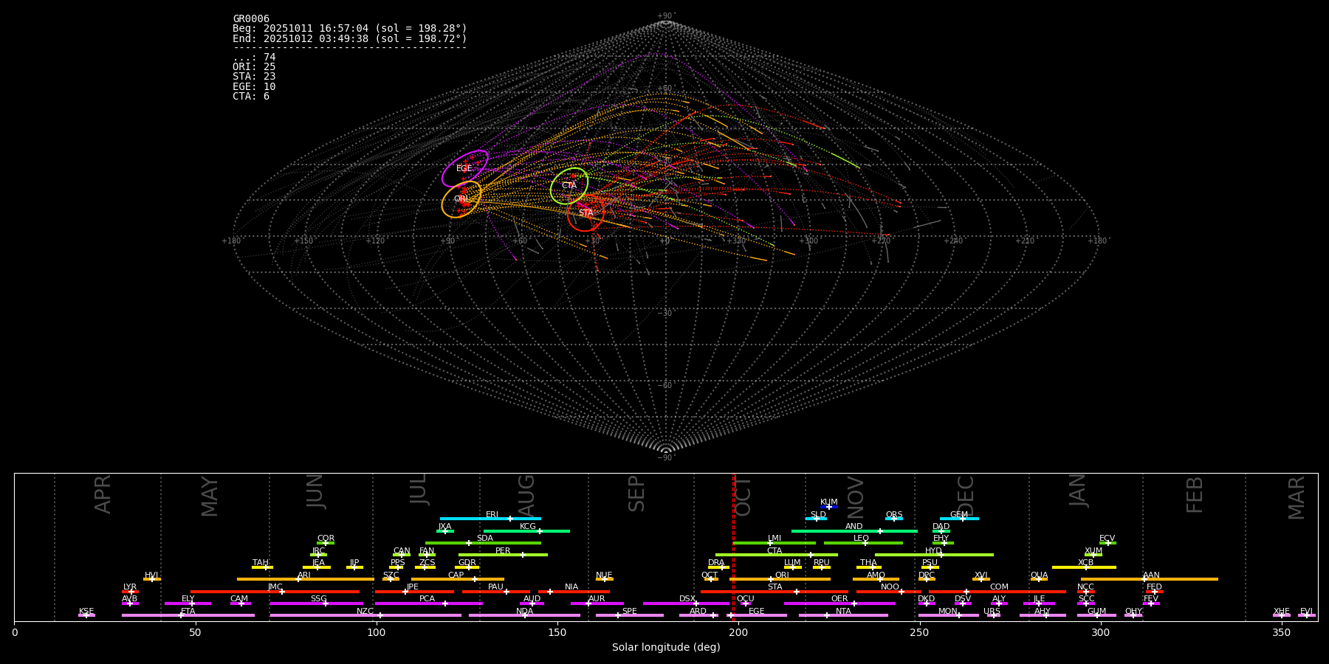Screen dimensions: 1329x664
Task: Select the ERI cyan shower bar
Action: coord(490,519)
